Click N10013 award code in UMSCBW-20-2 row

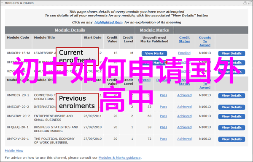pyautogui.click(x=205, y=116)
